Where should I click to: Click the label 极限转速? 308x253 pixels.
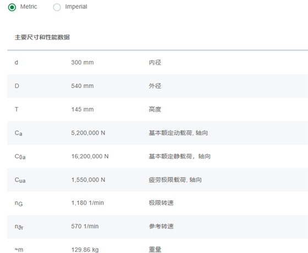tap(161, 203)
